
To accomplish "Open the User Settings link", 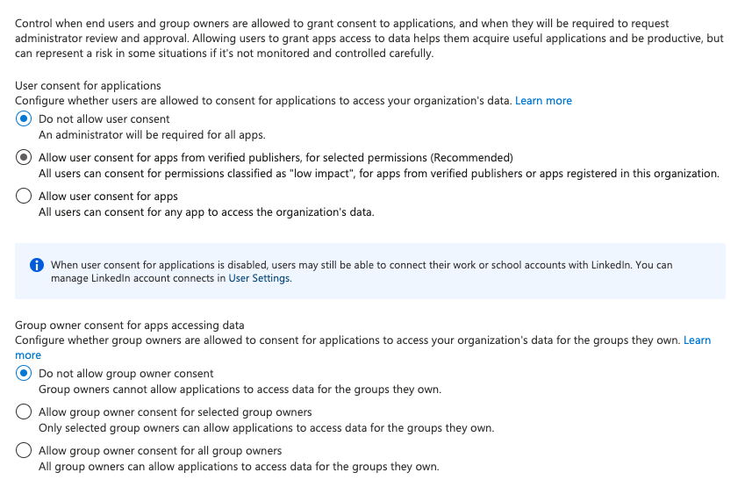I will coord(259,278).
